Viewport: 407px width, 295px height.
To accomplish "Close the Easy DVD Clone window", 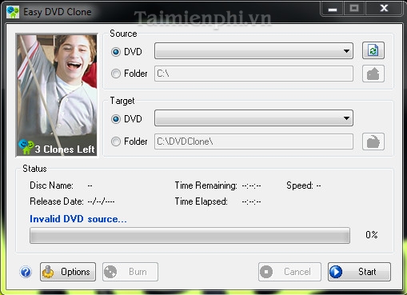I will pos(384,8).
